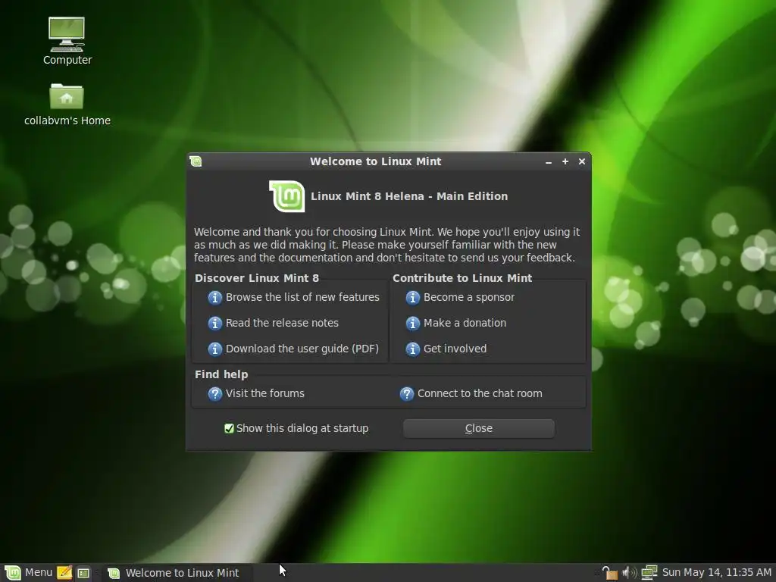Screen dimensions: 776x582
Task: Open the volume speaker tray icon
Action: click(x=629, y=573)
